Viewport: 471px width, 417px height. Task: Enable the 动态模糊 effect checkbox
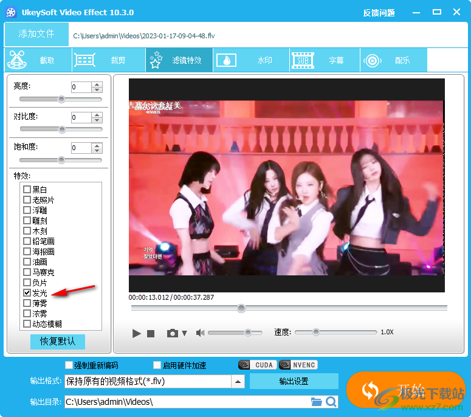click(x=27, y=323)
